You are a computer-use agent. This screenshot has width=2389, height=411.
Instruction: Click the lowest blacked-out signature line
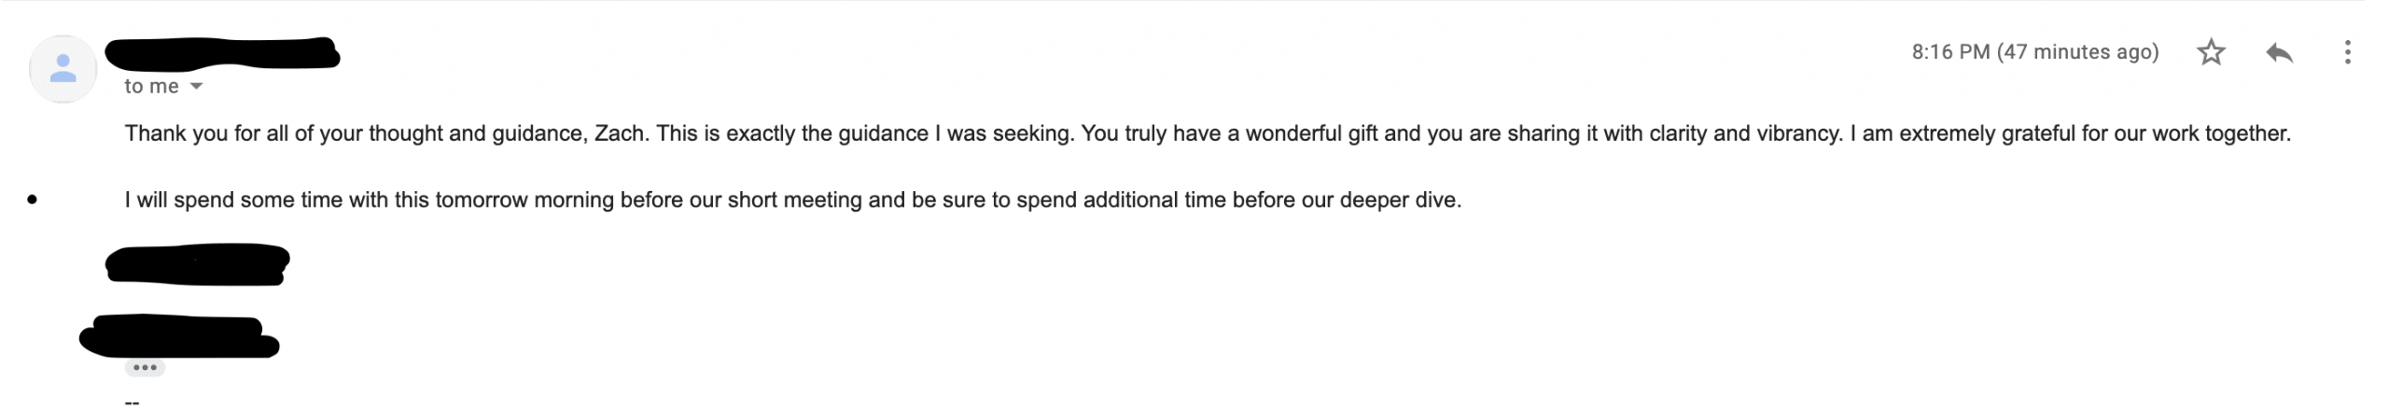(x=179, y=336)
